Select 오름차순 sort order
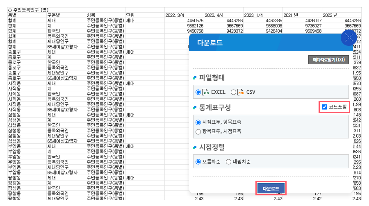This screenshot has width=369, height=206. point(199,161)
